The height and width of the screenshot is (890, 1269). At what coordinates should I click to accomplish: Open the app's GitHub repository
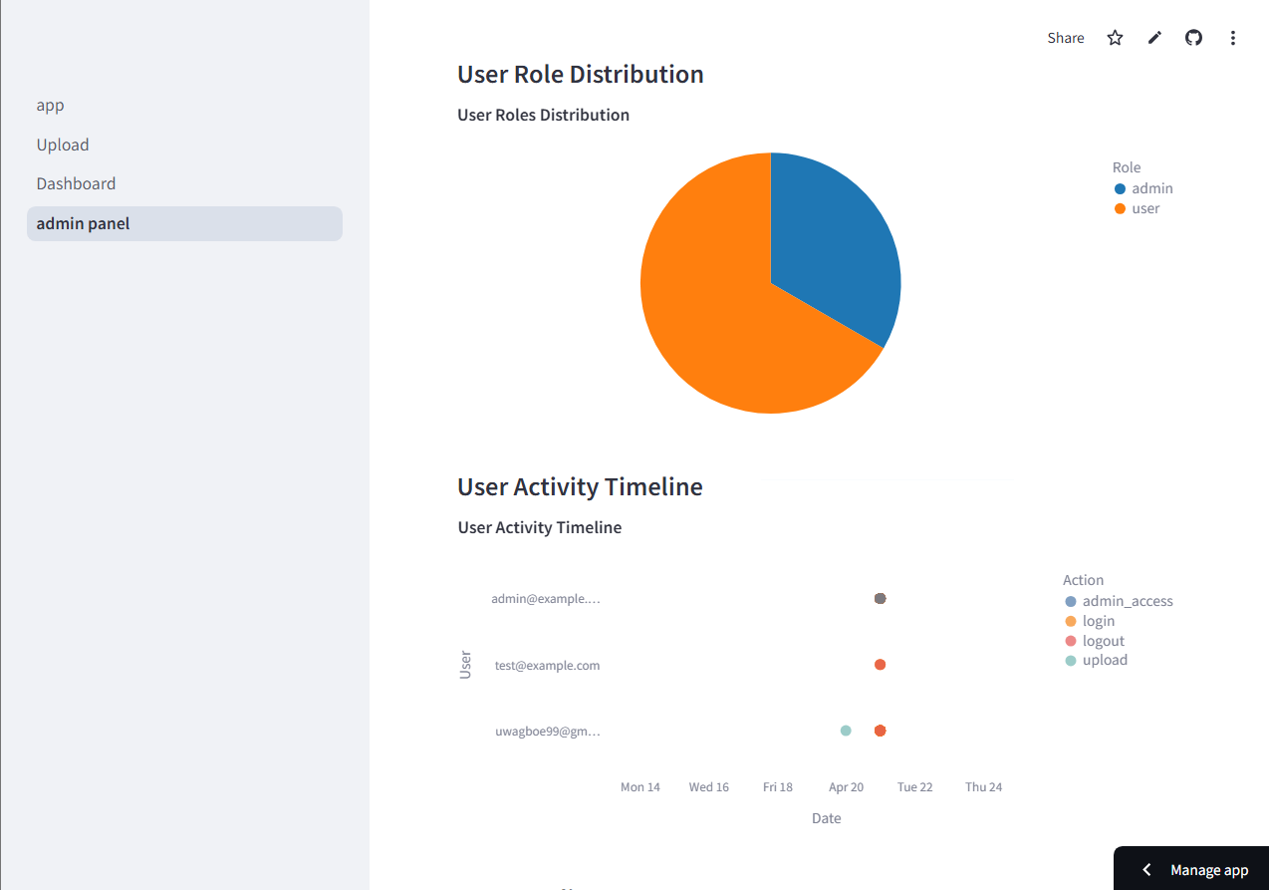click(1193, 37)
